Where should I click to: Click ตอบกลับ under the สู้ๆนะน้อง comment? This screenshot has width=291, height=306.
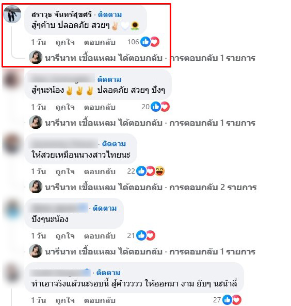coord(100,107)
